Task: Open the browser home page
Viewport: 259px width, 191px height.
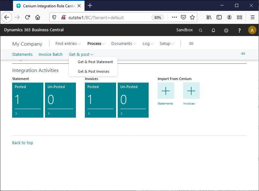Action: pyautogui.click(x=38, y=17)
